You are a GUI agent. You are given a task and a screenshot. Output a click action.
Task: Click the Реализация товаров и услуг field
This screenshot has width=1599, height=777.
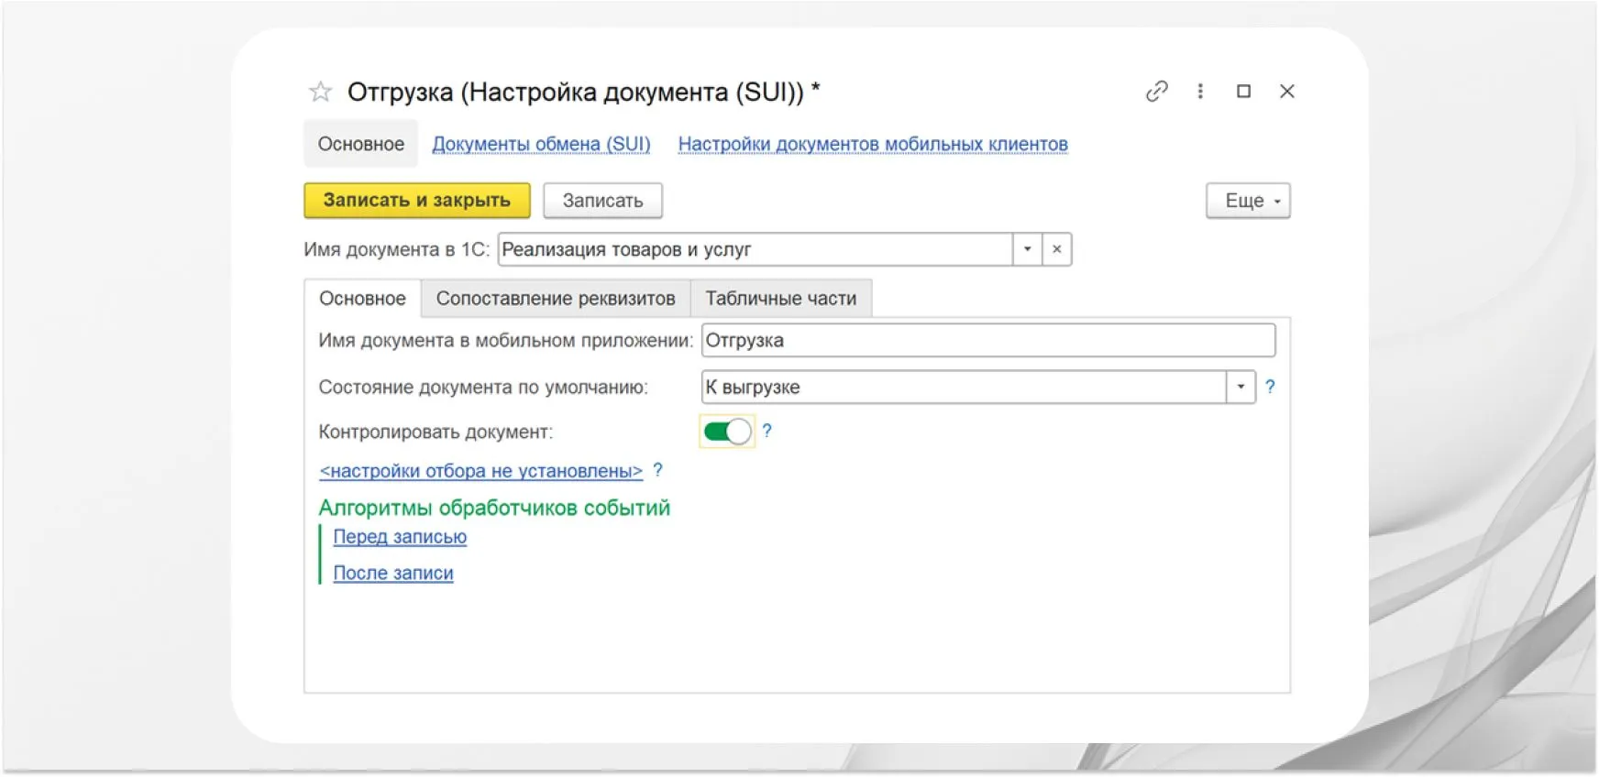point(755,249)
